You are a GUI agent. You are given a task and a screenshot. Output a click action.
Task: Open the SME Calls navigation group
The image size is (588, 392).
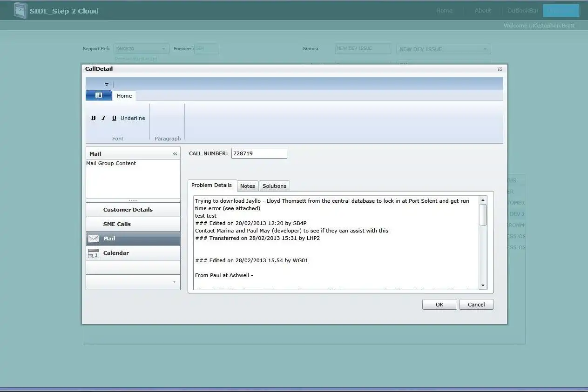click(x=133, y=224)
